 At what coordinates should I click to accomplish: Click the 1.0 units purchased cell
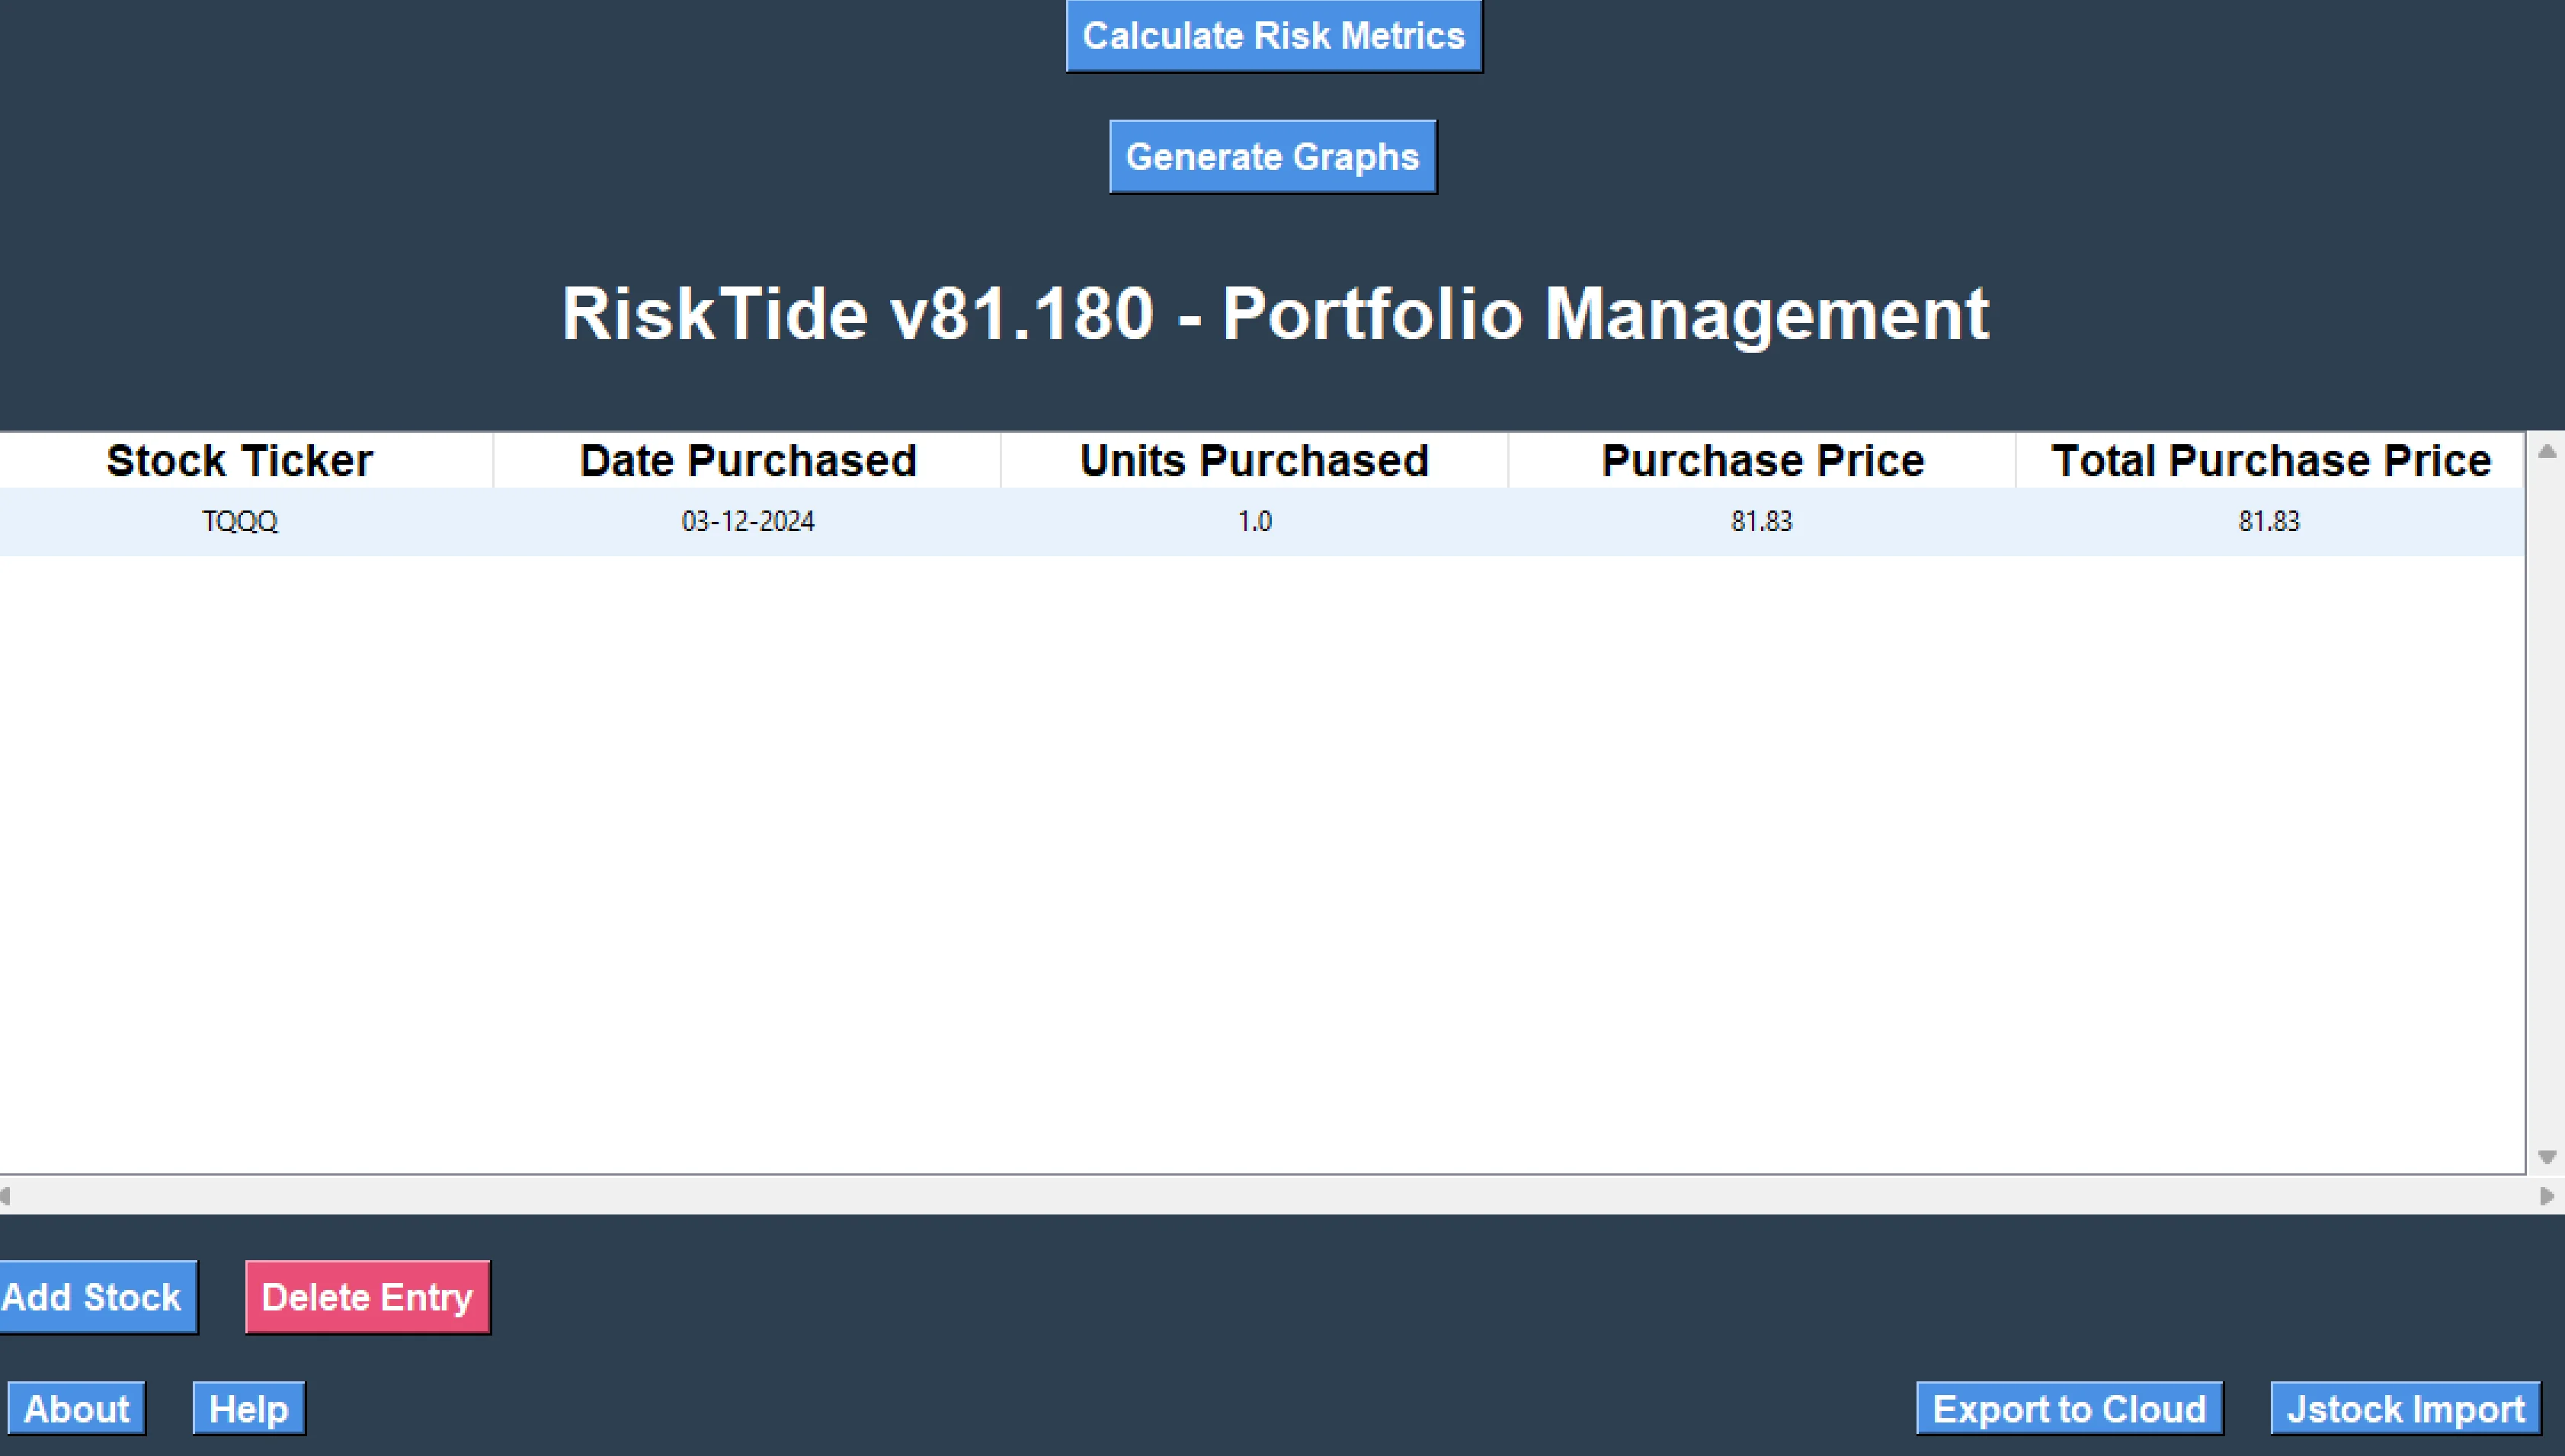point(1254,521)
